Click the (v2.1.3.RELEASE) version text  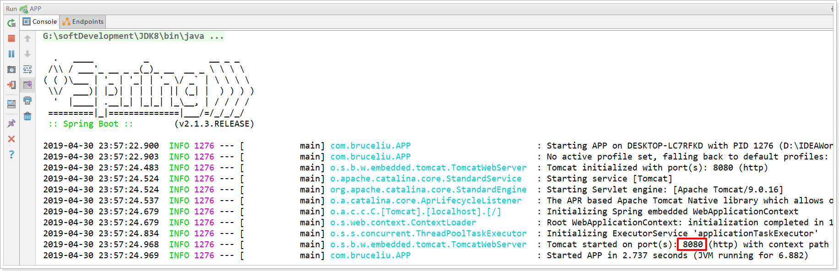click(214, 124)
